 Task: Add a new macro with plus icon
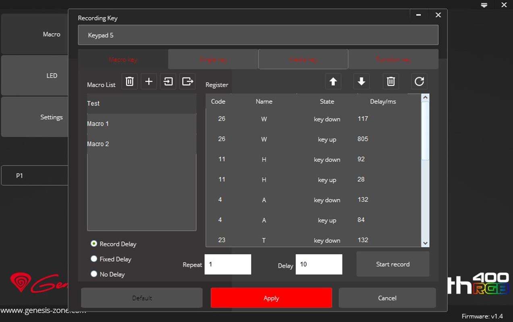pyautogui.click(x=149, y=81)
